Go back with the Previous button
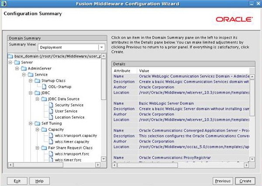Screen dimensions: 262x186 (222, 181)
